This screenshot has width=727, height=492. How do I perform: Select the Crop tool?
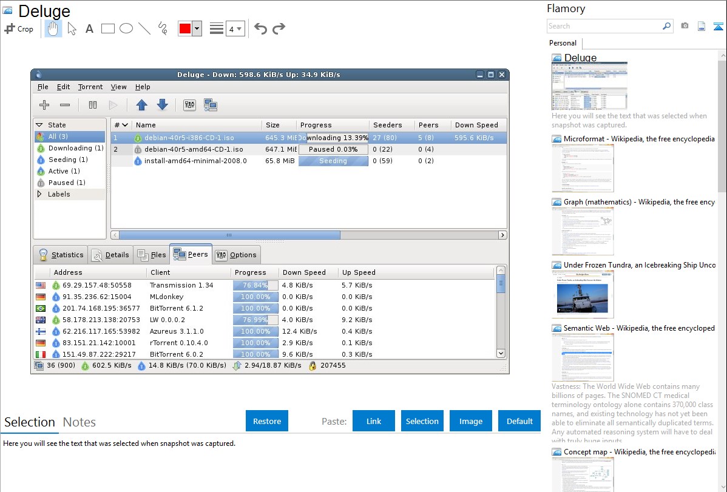pos(19,29)
